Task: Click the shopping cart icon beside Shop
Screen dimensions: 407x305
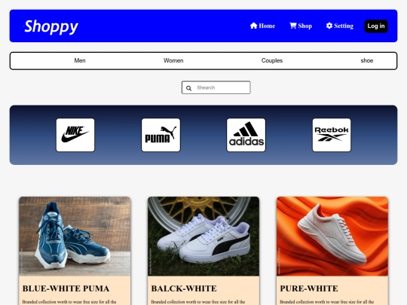Action: tap(292, 26)
